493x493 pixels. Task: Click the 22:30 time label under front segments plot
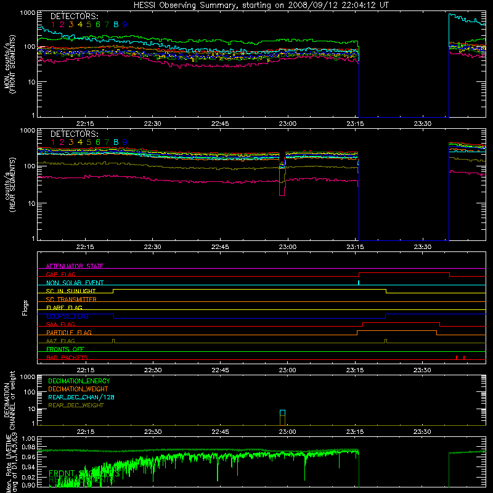152,124
